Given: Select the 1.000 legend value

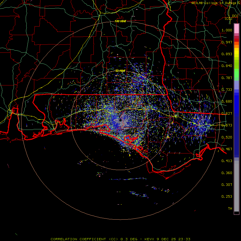Looking at the screenshot, I should click(227, 30).
